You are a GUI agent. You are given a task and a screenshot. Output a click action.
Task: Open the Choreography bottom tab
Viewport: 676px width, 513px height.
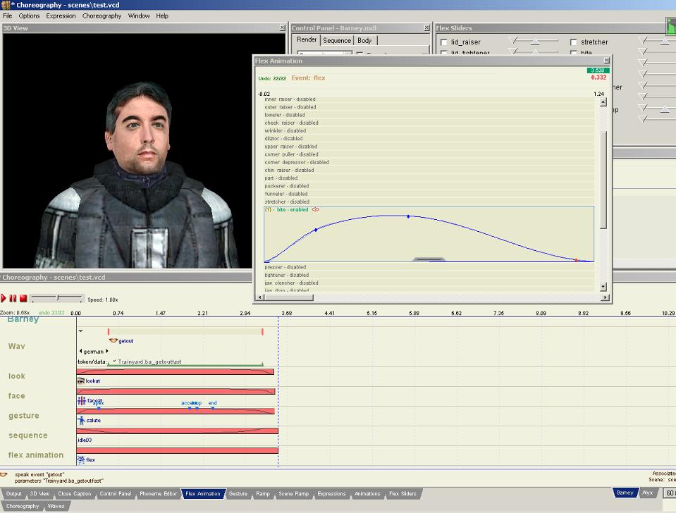click(x=23, y=506)
